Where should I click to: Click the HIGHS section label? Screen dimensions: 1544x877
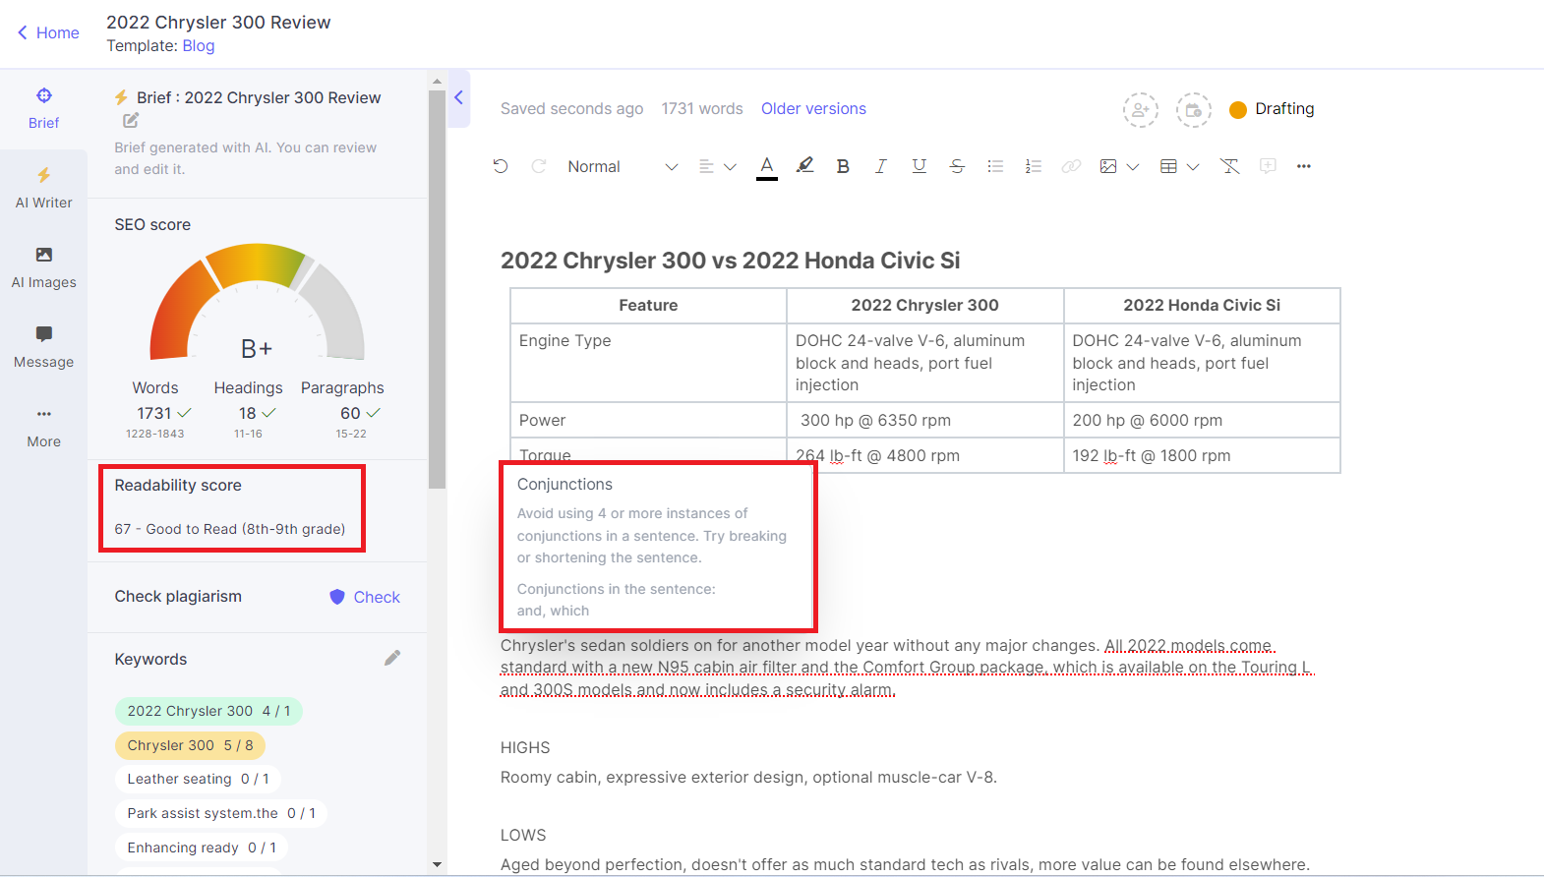[525, 747]
